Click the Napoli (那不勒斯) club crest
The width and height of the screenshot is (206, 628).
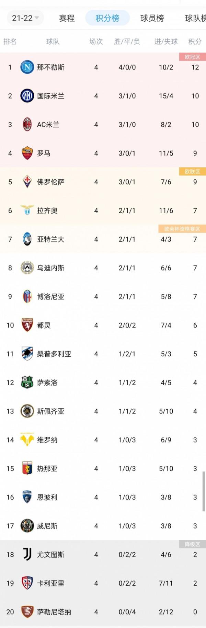click(x=26, y=67)
